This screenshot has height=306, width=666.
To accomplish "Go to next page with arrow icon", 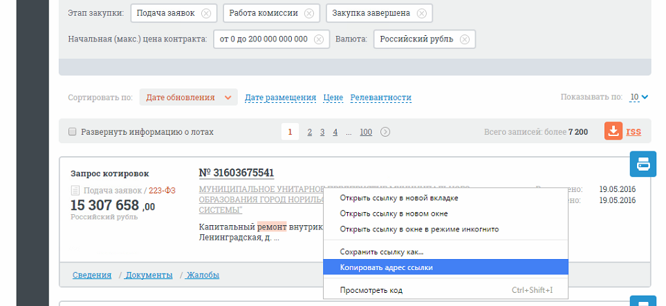I will [385, 132].
